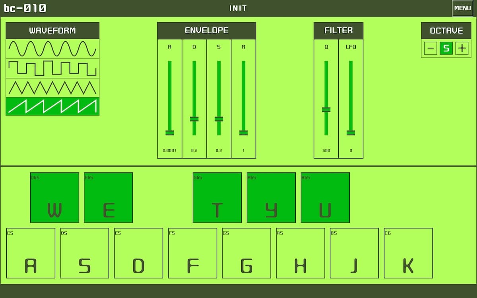Click the INIT preset name
This screenshot has width=477, height=298.
[238, 8]
